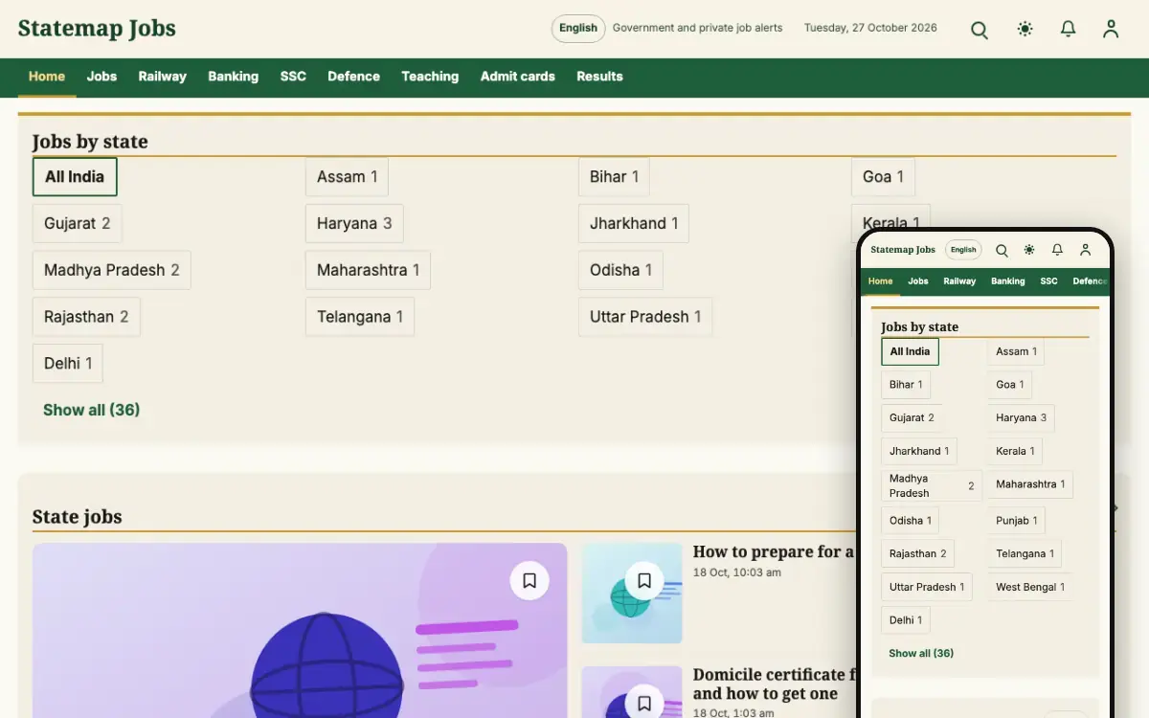1149x718 pixels.
Task: Tap the search icon in the mobile preview
Action: [1002, 250]
